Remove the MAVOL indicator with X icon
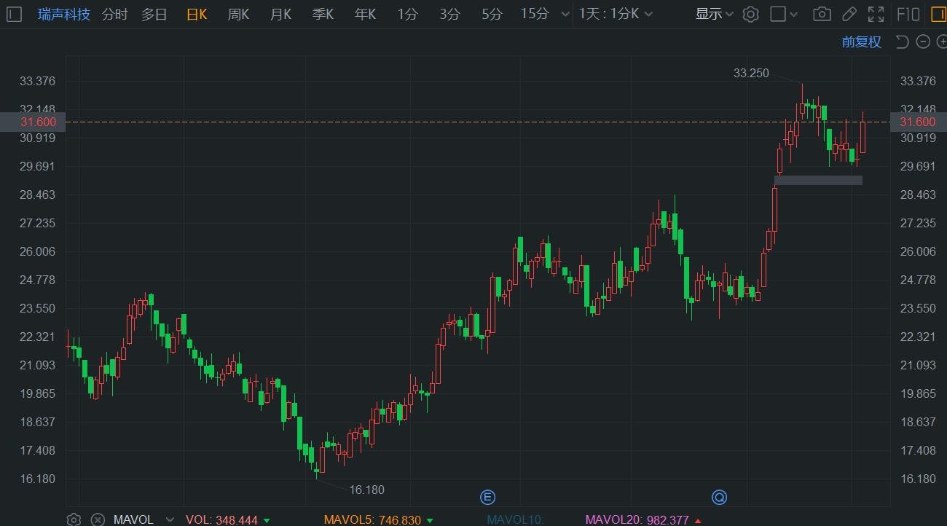Image resolution: width=947 pixels, height=526 pixels. pos(98,519)
